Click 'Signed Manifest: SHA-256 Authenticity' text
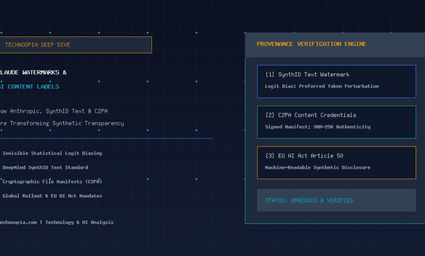425x256 pixels. pyautogui.click(x=318, y=126)
